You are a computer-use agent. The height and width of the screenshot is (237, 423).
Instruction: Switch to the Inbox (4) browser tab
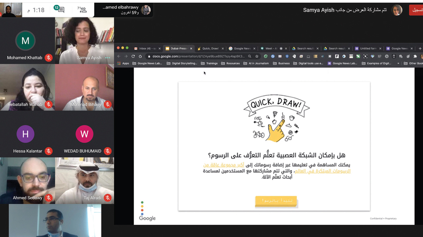[146, 48]
